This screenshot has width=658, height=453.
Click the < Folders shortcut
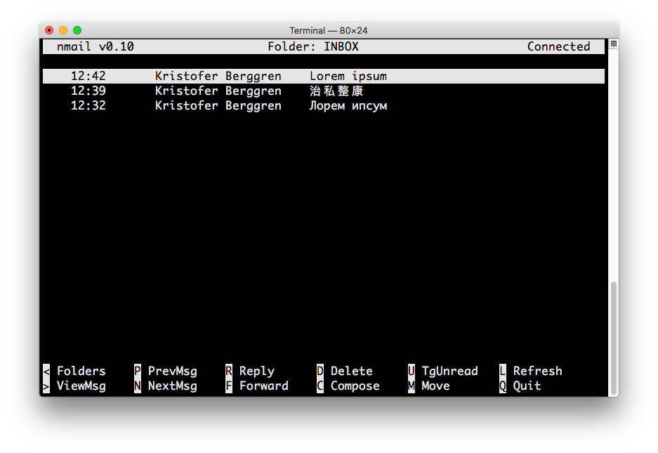pos(74,371)
